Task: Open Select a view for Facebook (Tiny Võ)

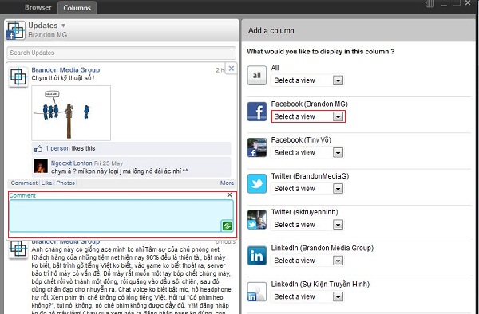Action: 307,153
